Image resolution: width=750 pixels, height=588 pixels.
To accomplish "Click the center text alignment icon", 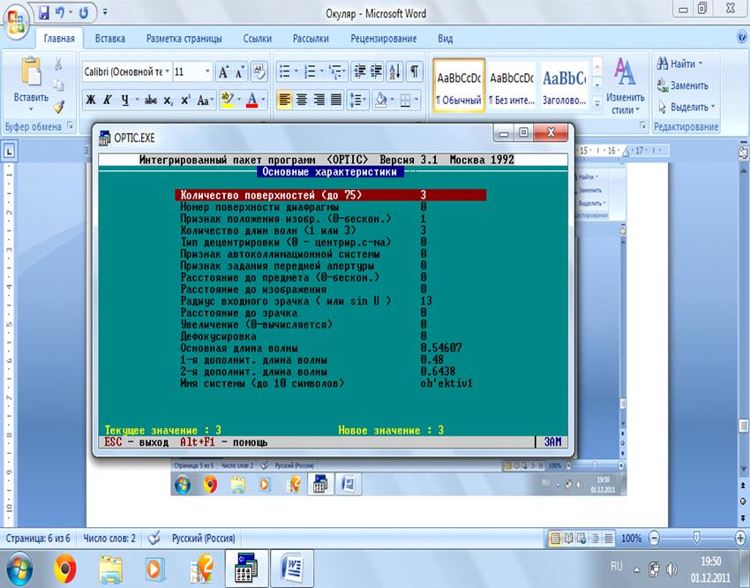I will click(302, 100).
